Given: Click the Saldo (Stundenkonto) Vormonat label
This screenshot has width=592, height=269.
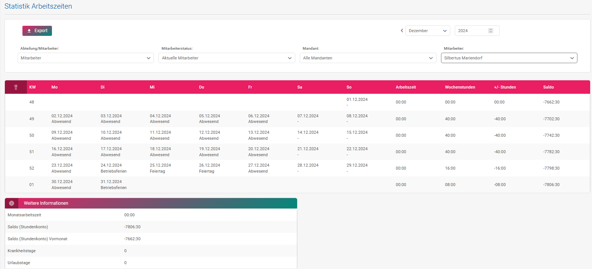Looking at the screenshot, I should click(37, 239).
